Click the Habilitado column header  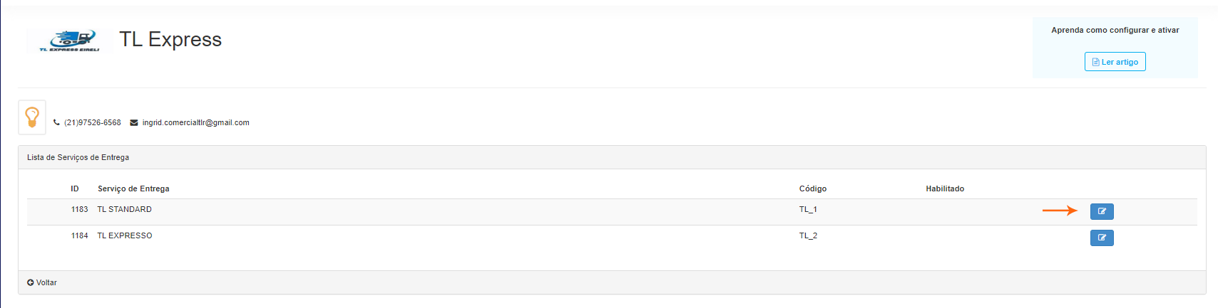point(945,188)
